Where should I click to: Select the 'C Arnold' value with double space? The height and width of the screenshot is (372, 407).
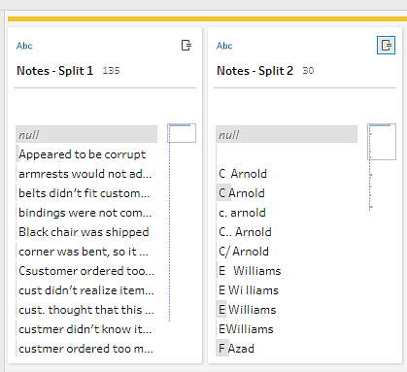coord(287,174)
